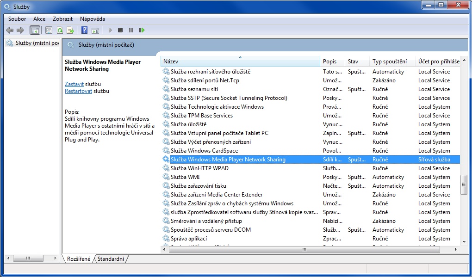Click the tree pane scrollbar right arrow
The image size is (472, 277).
(x=55, y=258)
